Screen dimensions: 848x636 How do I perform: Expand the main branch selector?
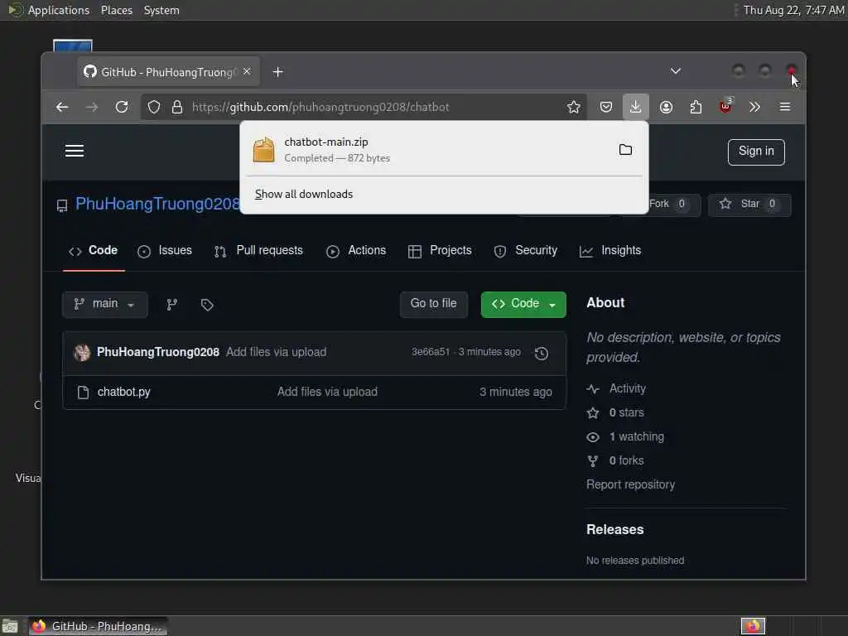point(105,304)
